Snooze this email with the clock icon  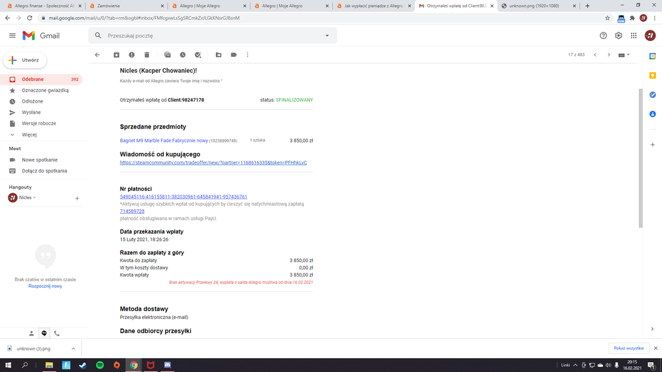[x=183, y=55]
